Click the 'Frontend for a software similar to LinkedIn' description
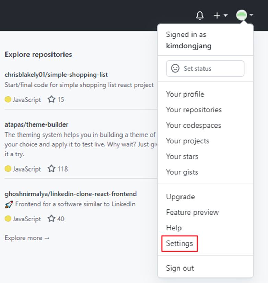The height and width of the screenshot is (283, 268). pos(75,204)
